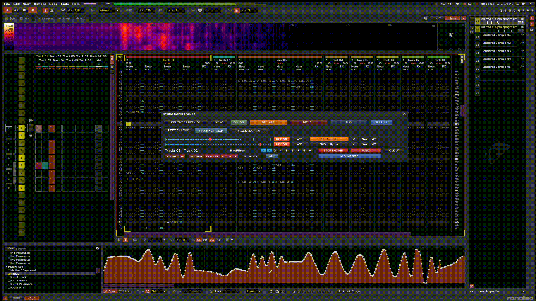Toggle the metronome icon
536x301 pixels.
coord(52,10)
